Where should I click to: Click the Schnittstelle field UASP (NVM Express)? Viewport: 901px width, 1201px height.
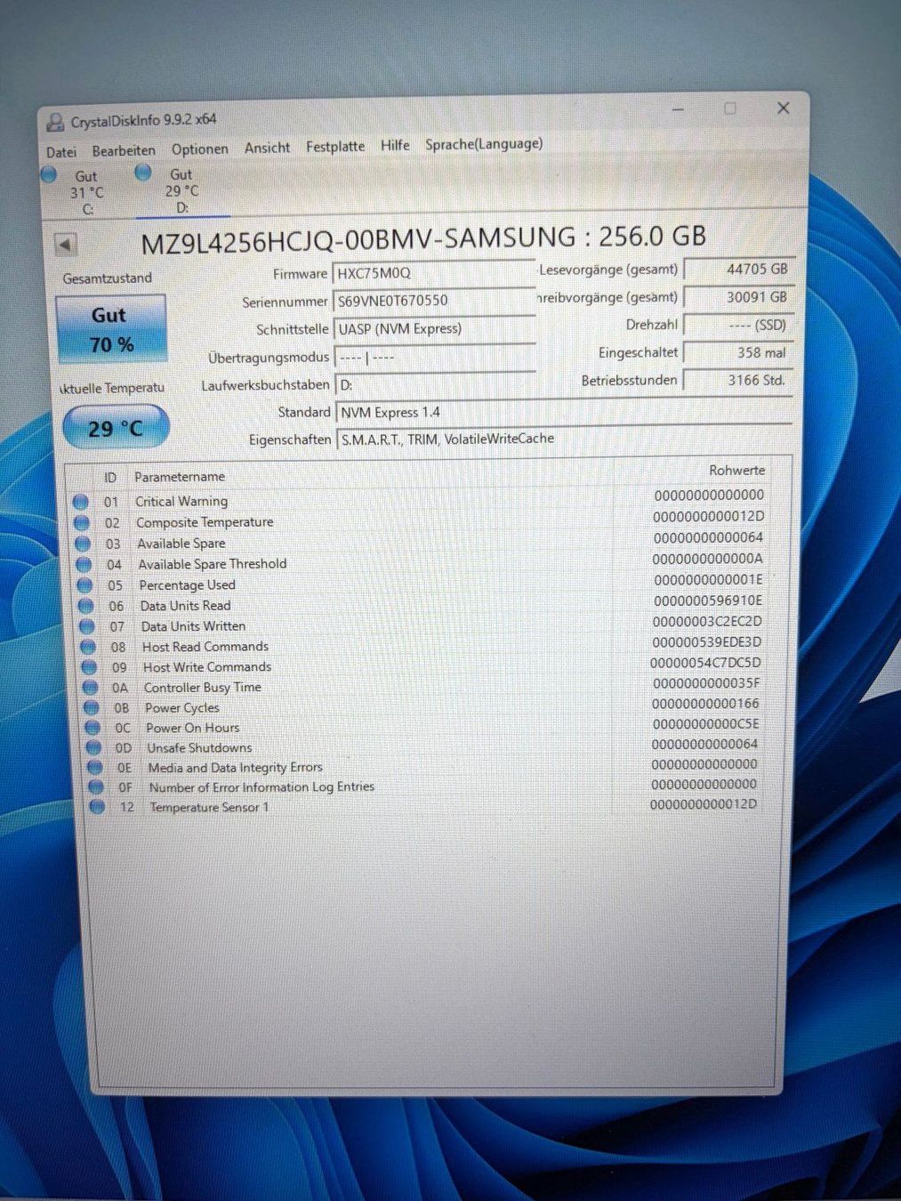click(x=434, y=329)
